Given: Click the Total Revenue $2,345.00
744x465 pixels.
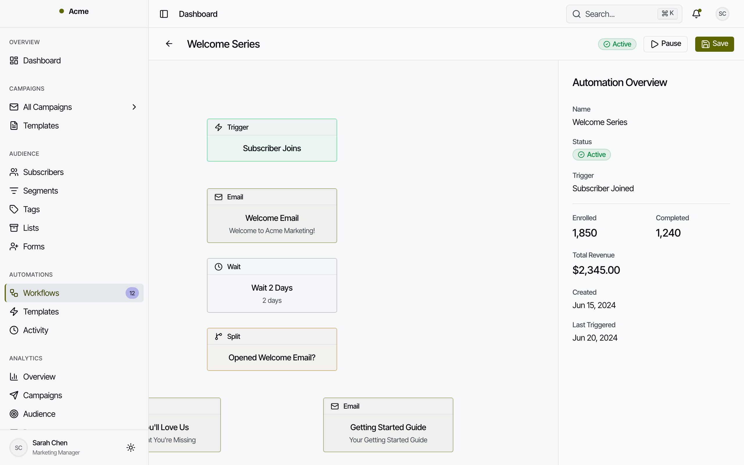Looking at the screenshot, I should click(x=596, y=270).
